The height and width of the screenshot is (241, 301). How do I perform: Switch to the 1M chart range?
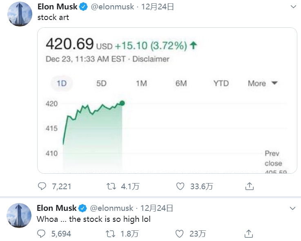[x=141, y=84]
